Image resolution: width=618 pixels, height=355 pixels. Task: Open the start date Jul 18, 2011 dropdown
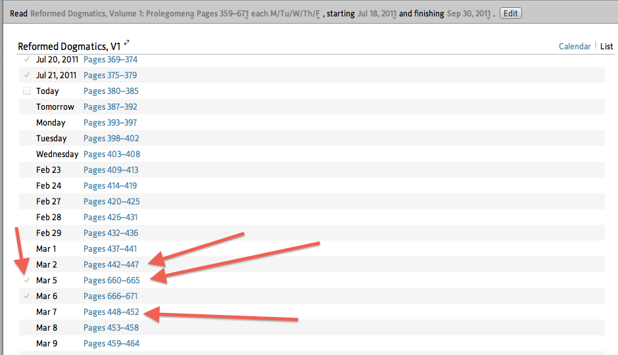[377, 14]
